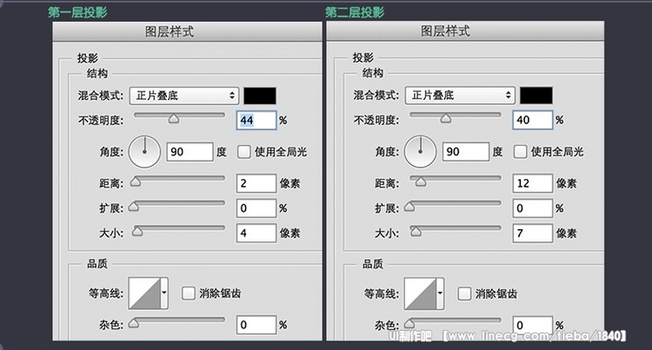The width and height of the screenshot is (652, 350).
Task: Click opacity field showing 44
Action: tap(256, 121)
